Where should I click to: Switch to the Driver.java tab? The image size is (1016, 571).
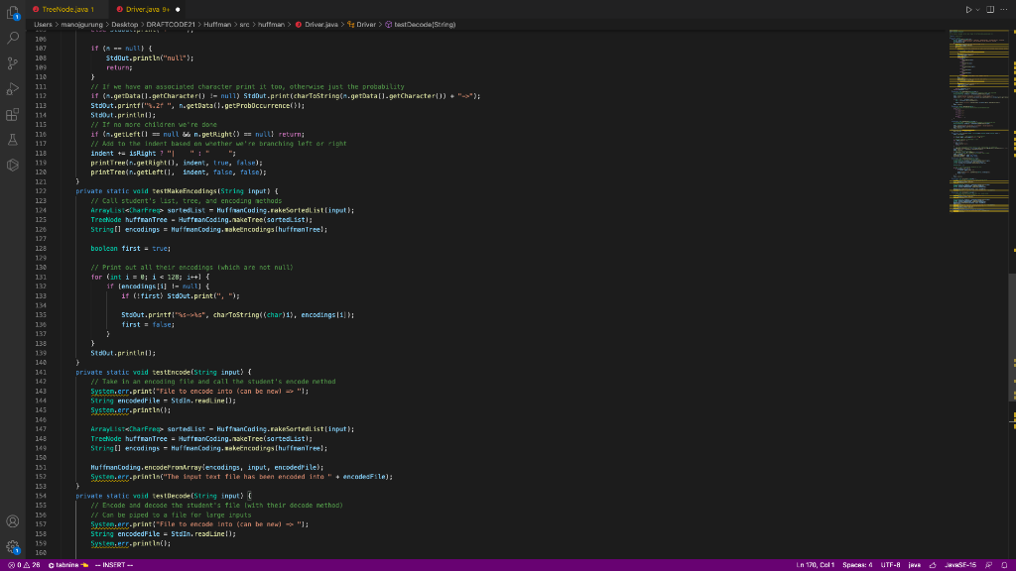point(147,10)
